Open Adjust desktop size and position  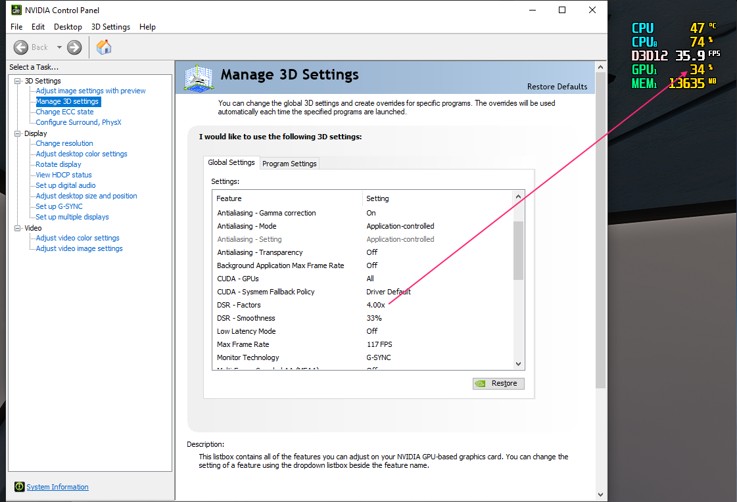point(87,196)
